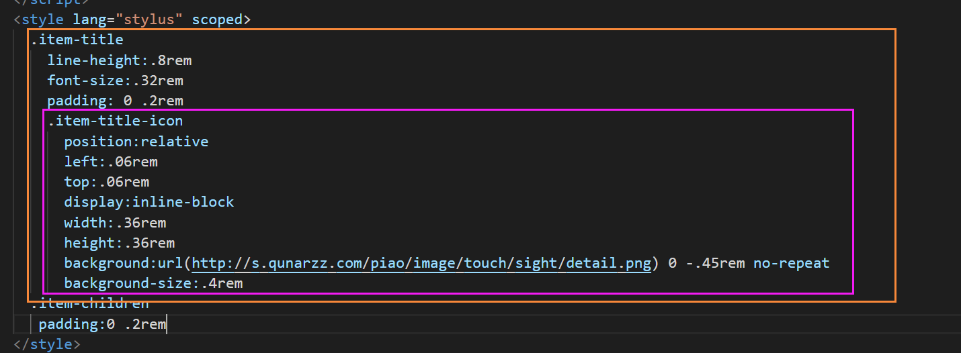The width and height of the screenshot is (961, 353).
Task: Click the padding line under .item-children
Action: [102, 325]
